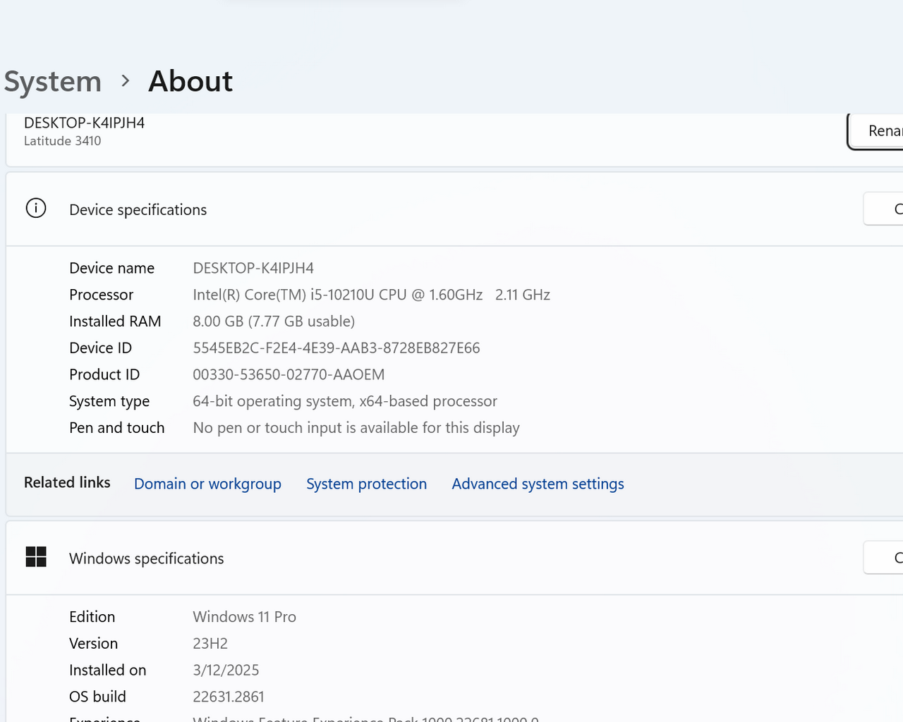This screenshot has height=722, width=903.
Task: Open Advanced system settings link
Action: tap(538, 484)
